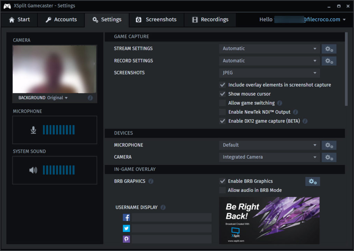Switch to the Start tab
Image resolution: width=354 pixels, height=251 pixels.
coord(19,20)
